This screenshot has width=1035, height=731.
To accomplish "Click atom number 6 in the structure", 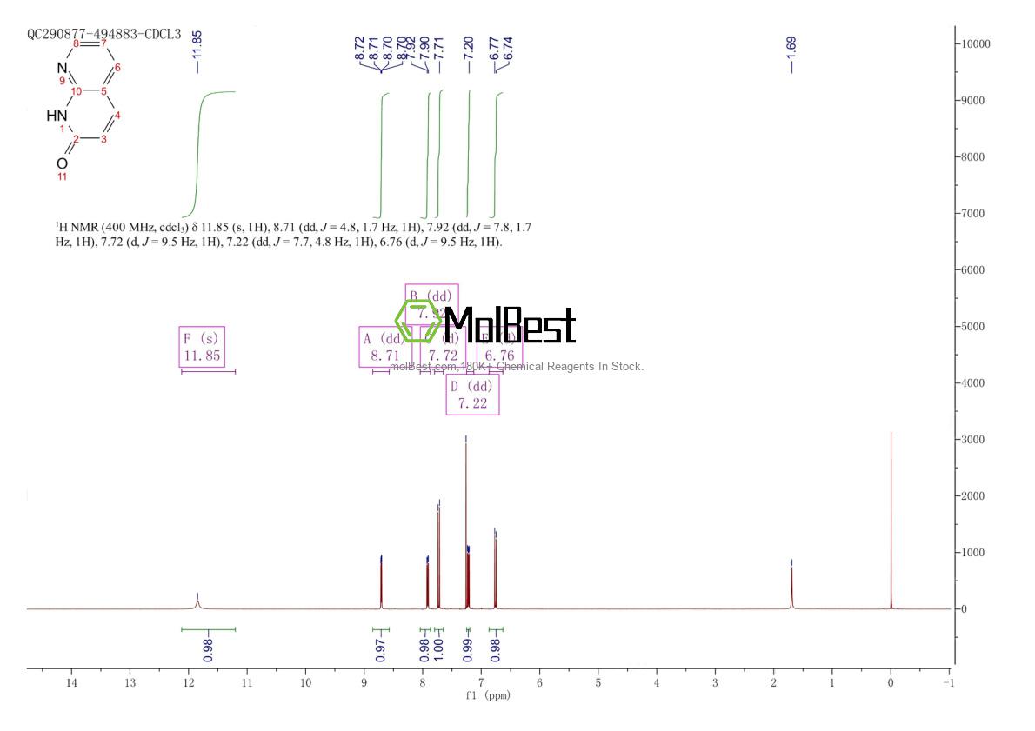I will pyautogui.click(x=117, y=67).
